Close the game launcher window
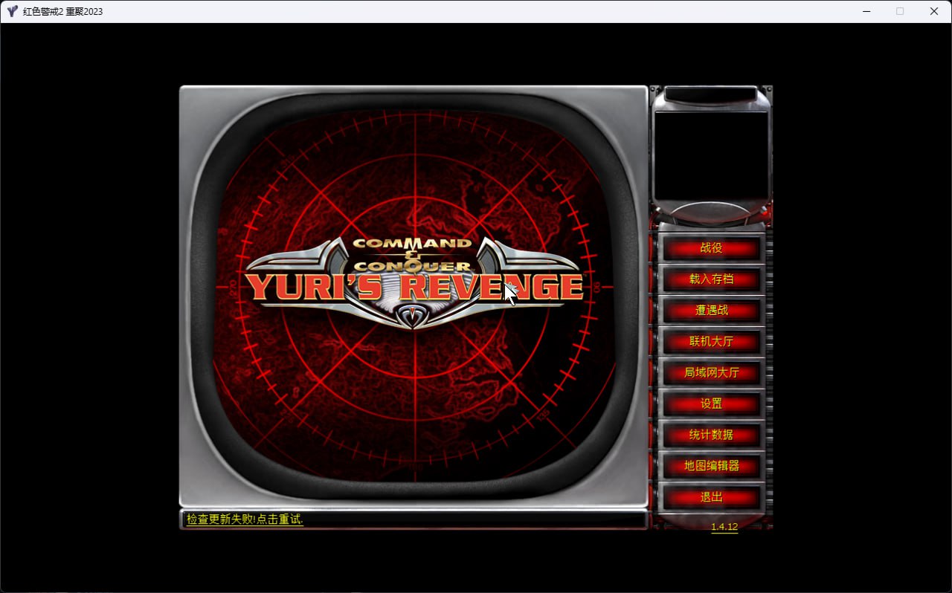Viewport: 952px width, 593px height. tap(934, 11)
